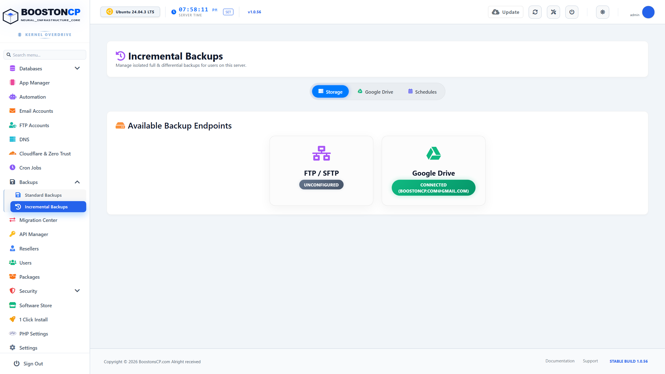
Task: Collapse the Backups submenu chevron
Action: pyautogui.click(x=77, y=182)
